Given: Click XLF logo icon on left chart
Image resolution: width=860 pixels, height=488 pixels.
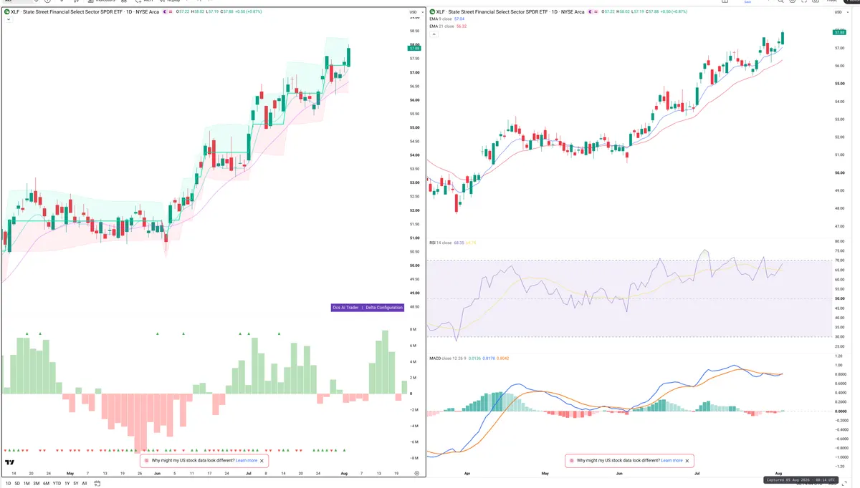Looking at the screenshot, I should [x=7, y=12].
